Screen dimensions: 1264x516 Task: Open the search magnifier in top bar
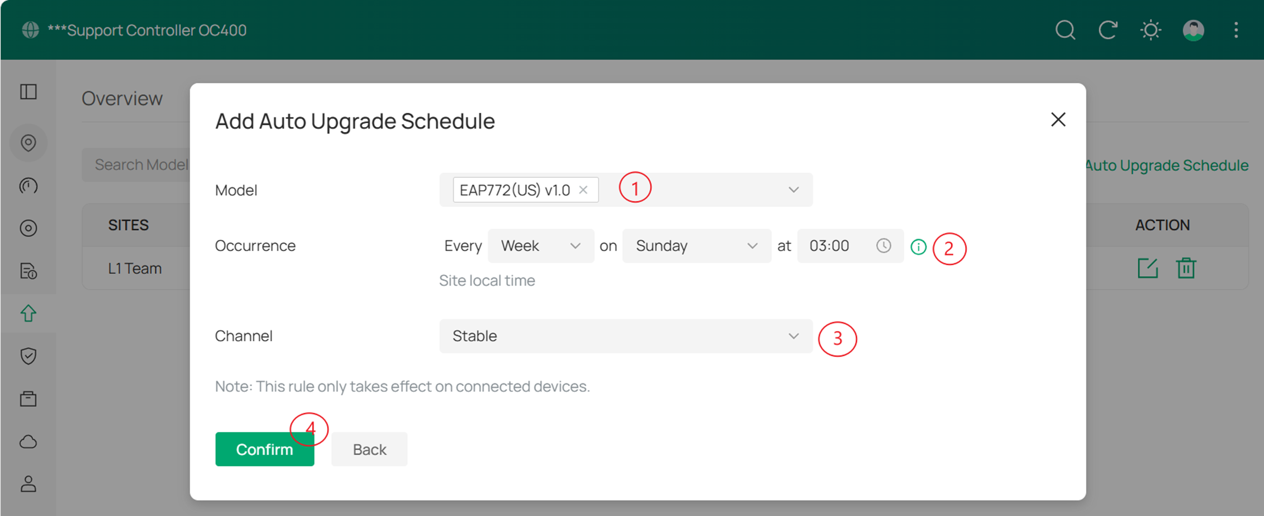click(1065, 30)
